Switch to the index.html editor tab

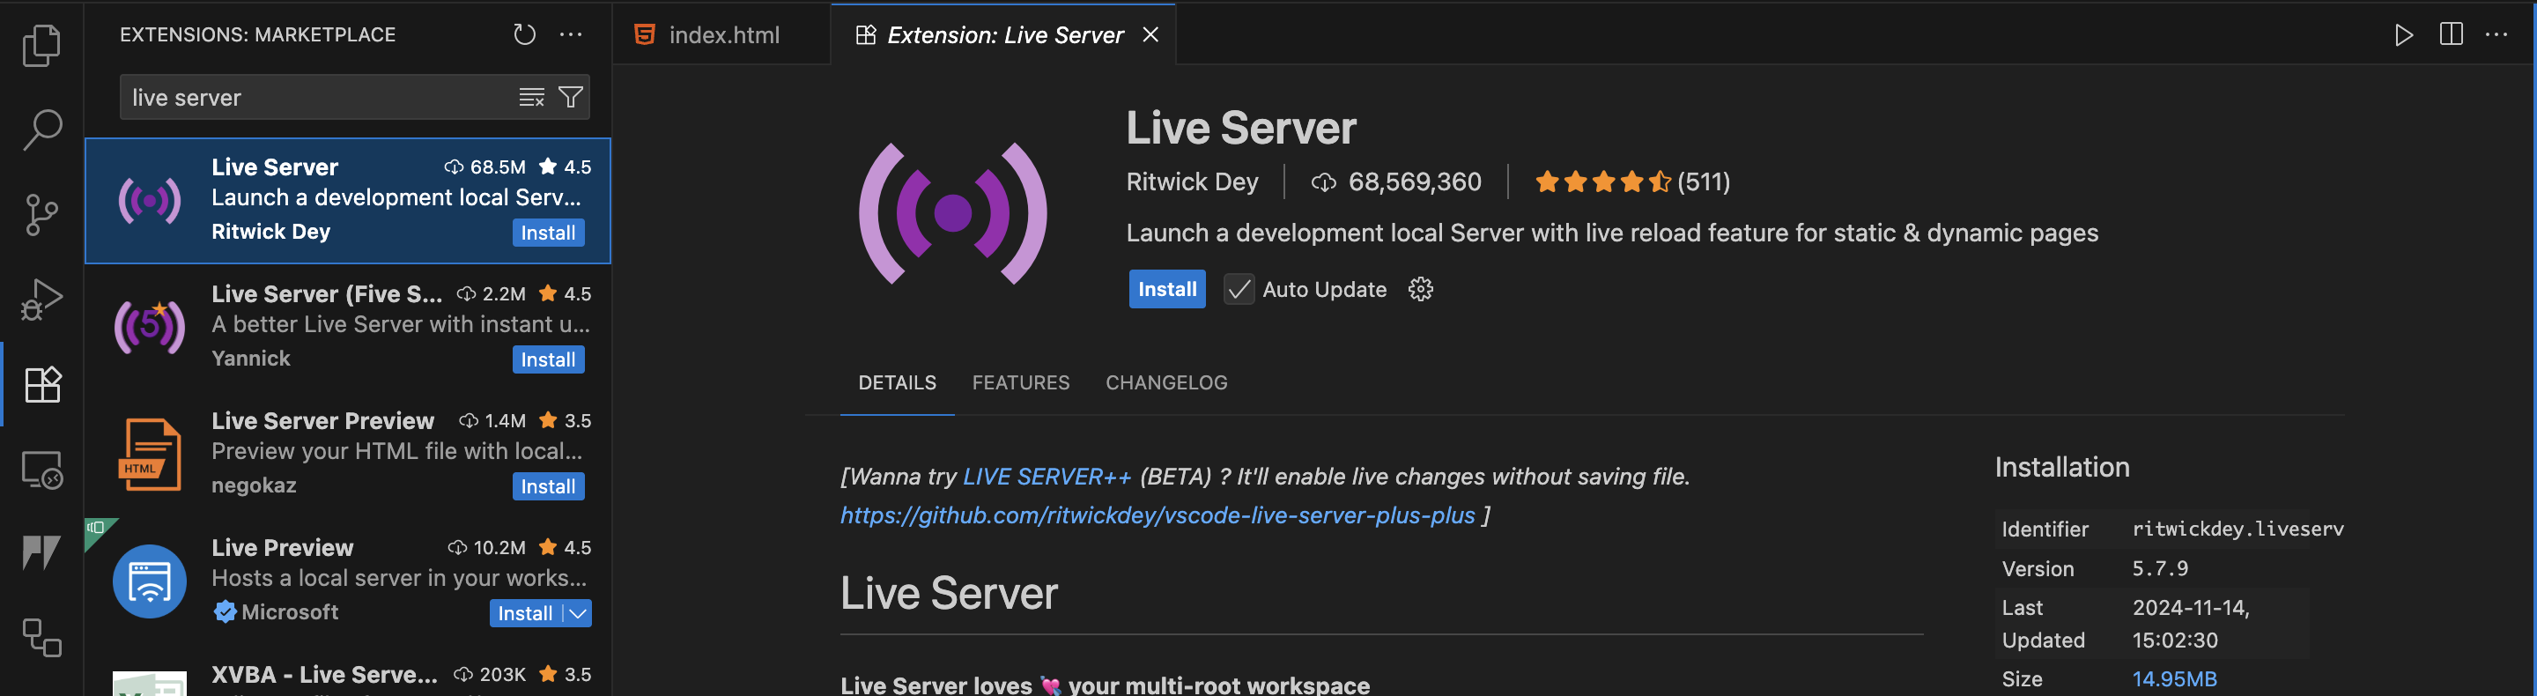tap(723, 35)
